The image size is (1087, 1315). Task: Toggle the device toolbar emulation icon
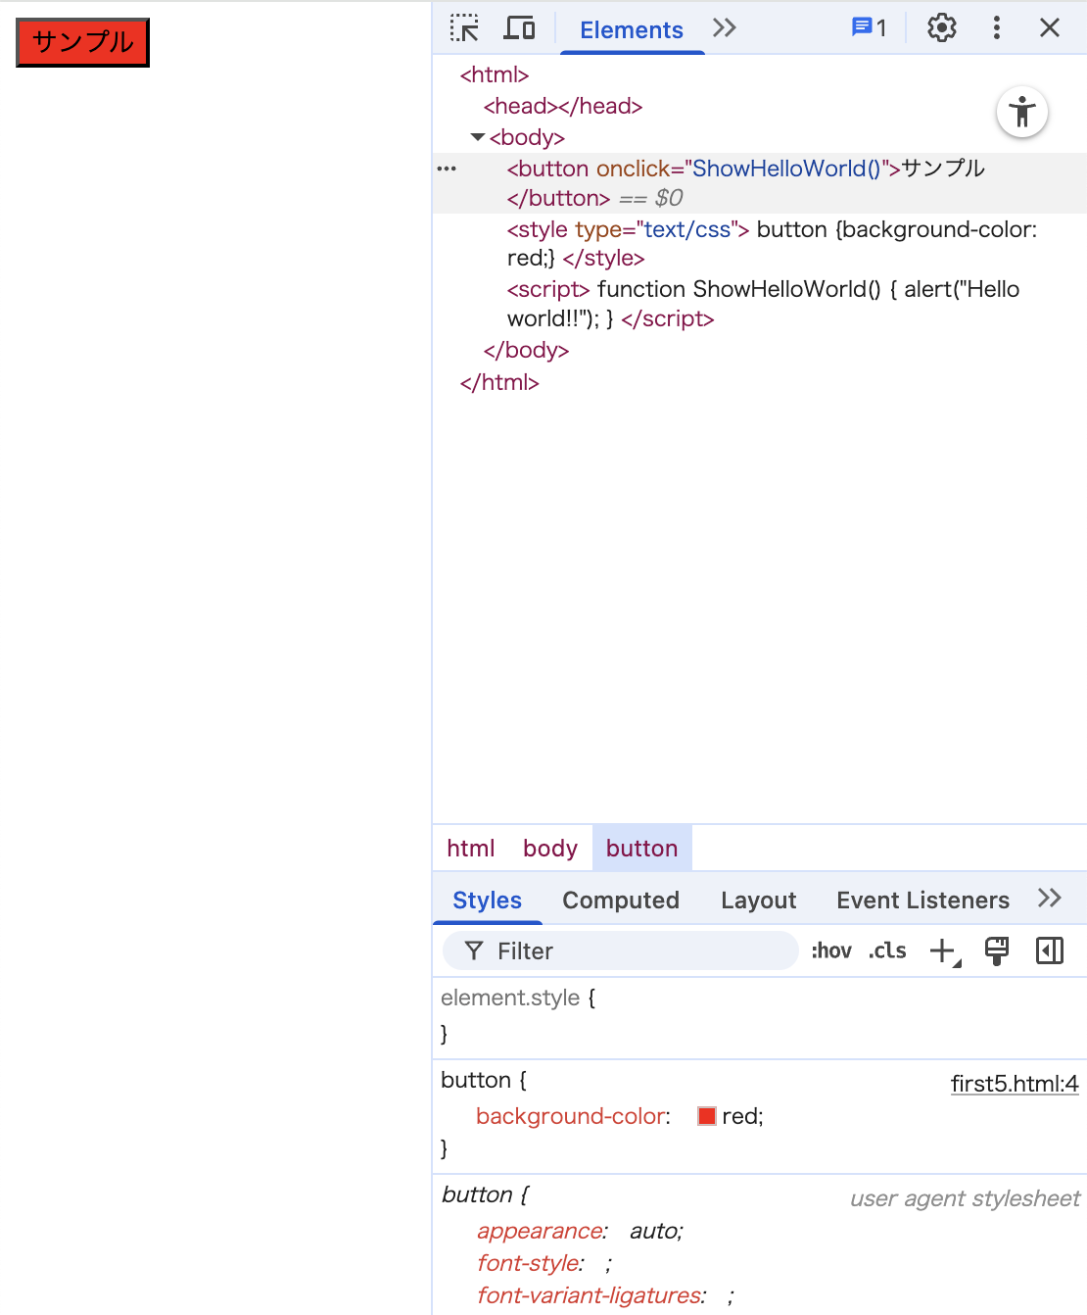coord(519,28)
